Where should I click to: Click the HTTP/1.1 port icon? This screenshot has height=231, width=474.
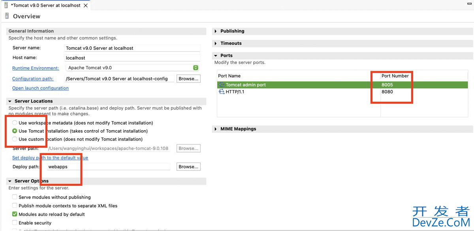(x=222, y=92)
